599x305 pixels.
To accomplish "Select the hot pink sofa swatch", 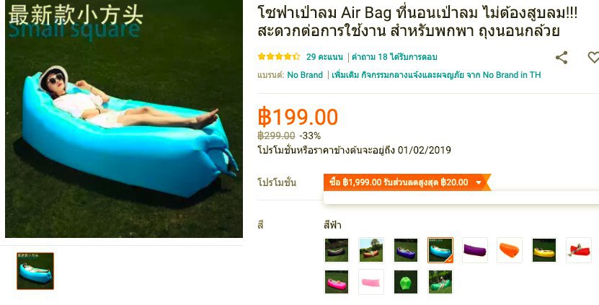I will pyautogui.click(x=337, y=282).
